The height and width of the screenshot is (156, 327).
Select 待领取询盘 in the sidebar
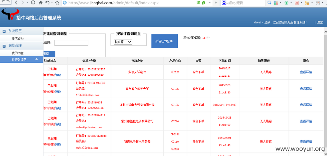(x=22, y=59)
